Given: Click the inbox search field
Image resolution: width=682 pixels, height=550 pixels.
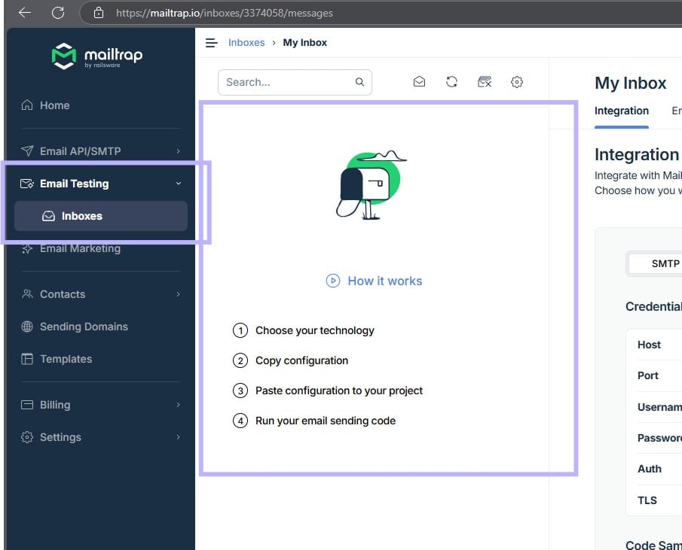Looking at the screenshot, I should (287, 82).
